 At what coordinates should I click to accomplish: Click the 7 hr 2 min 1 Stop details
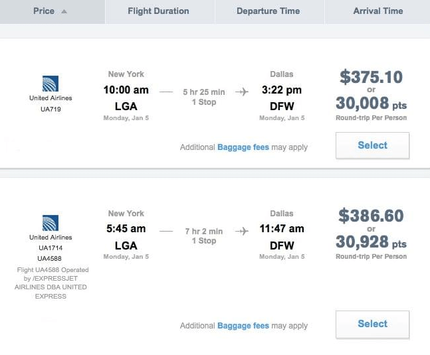[x=204, y=236]
